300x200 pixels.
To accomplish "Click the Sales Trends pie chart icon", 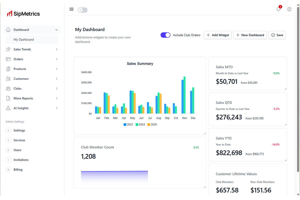I will [x=8, y=49].
